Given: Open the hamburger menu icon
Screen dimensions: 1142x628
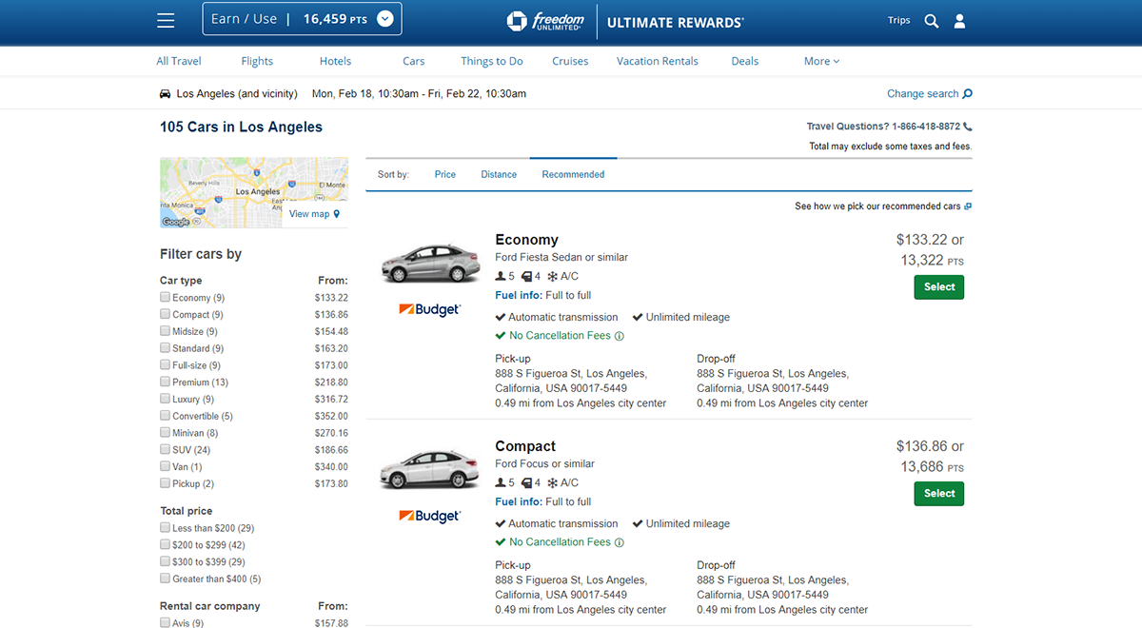Looking at the screenshot, I should (167, 20).
